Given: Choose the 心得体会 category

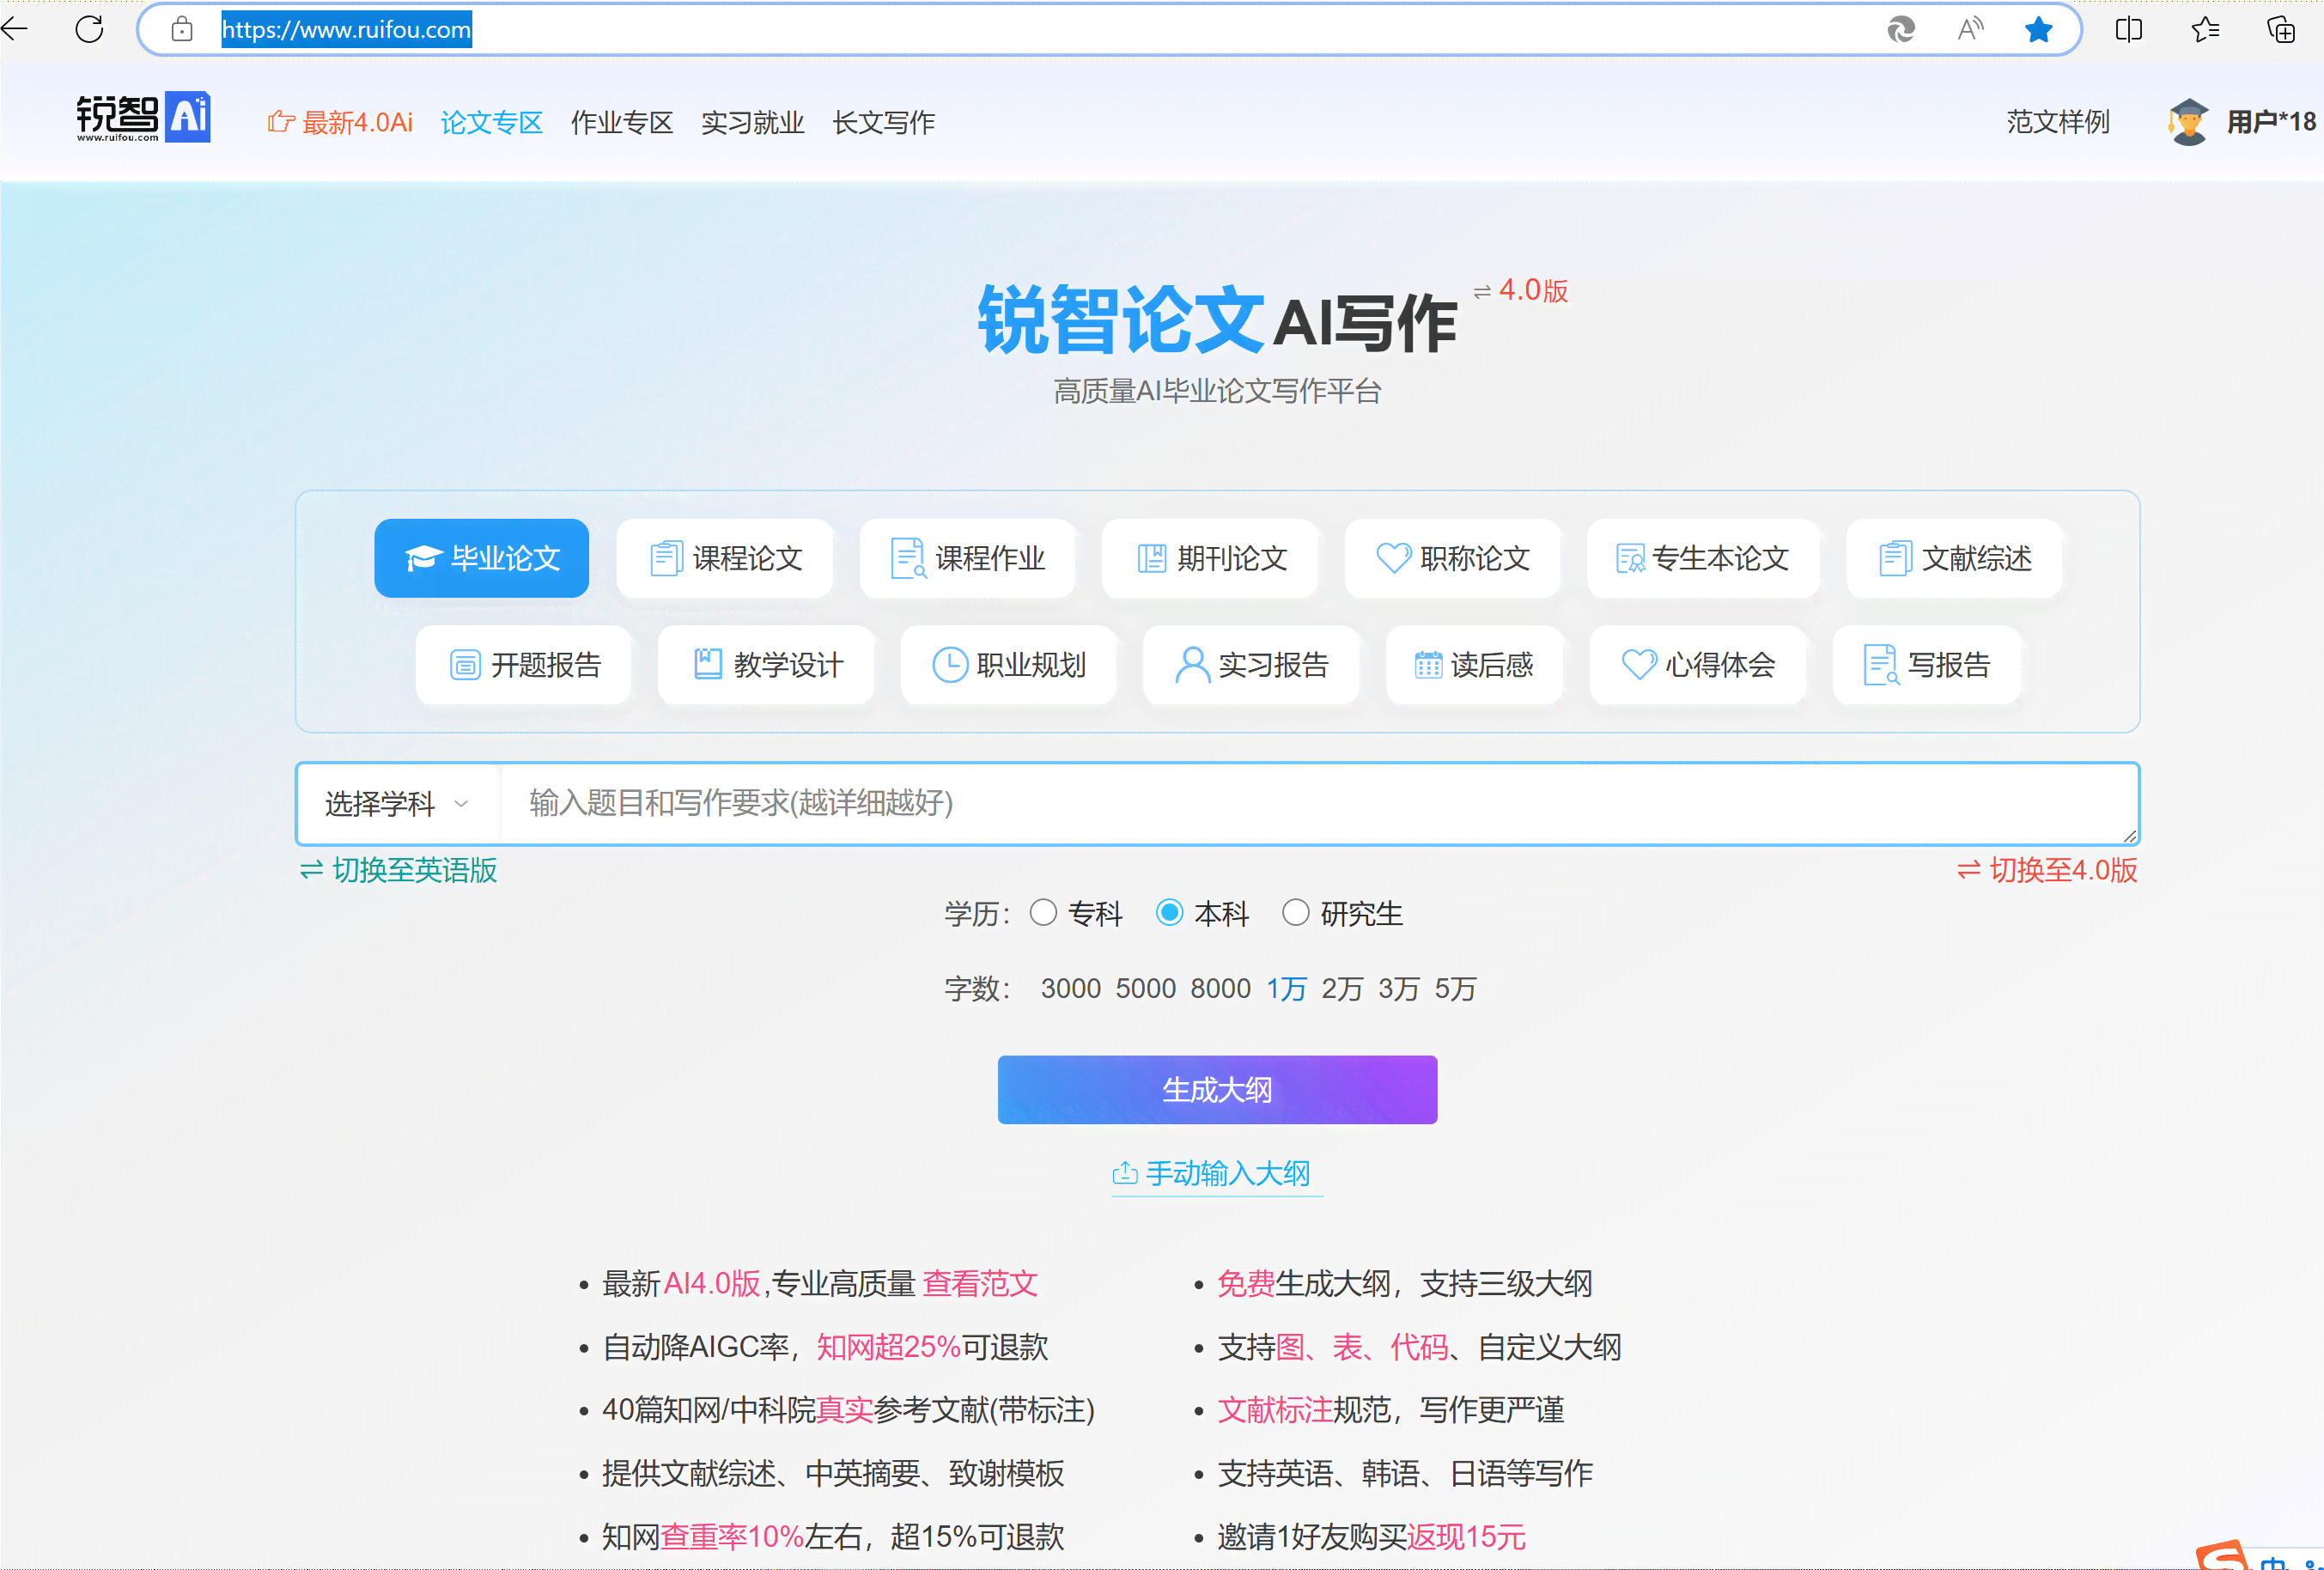Looking at the screenshot, I should [1698, 665].
